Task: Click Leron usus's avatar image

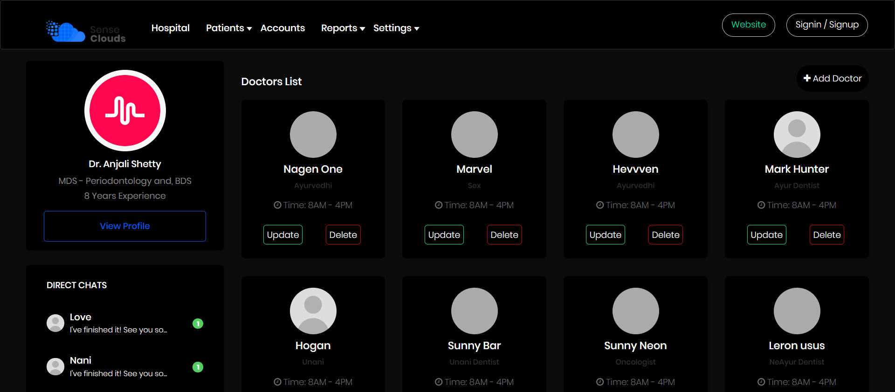Action: coord(797,311)
